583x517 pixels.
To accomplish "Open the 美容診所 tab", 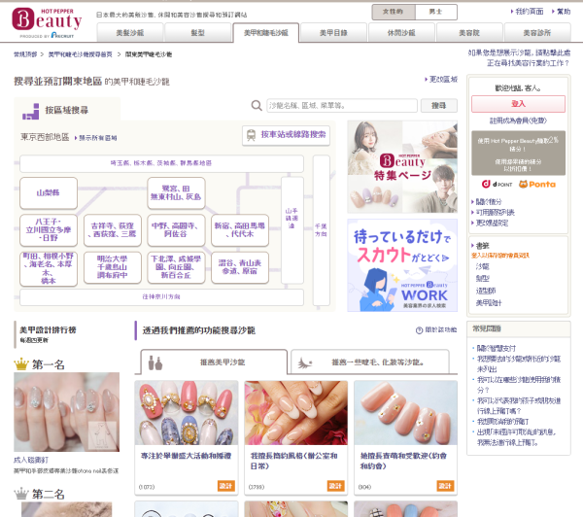I will click(x=537, y=33).
